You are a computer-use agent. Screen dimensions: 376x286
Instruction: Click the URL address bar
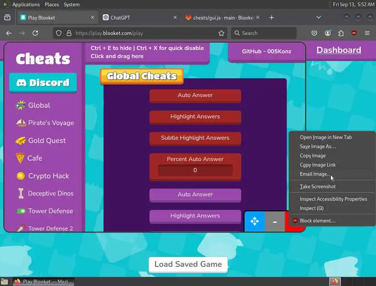[x=139, y=33]
